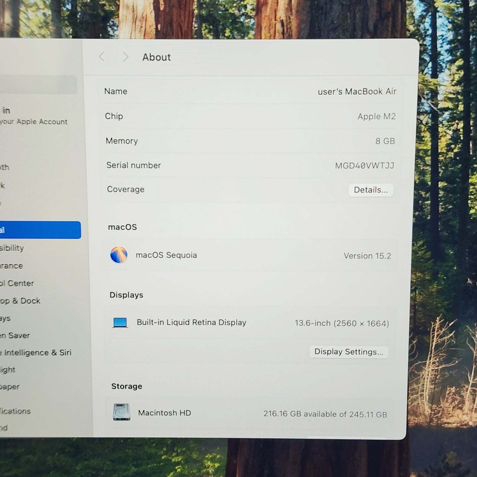Select the highlighted General sidebar item

(40, 230)
